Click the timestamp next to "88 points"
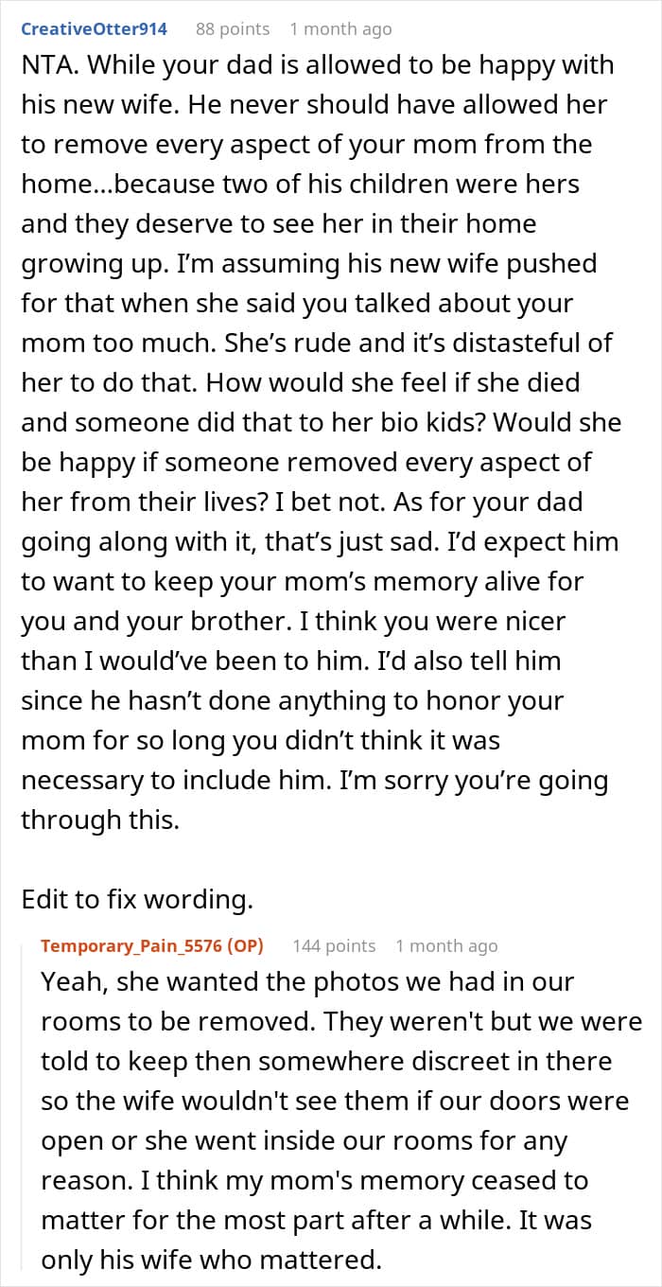 pyautogui.click(x=340, y=29)
